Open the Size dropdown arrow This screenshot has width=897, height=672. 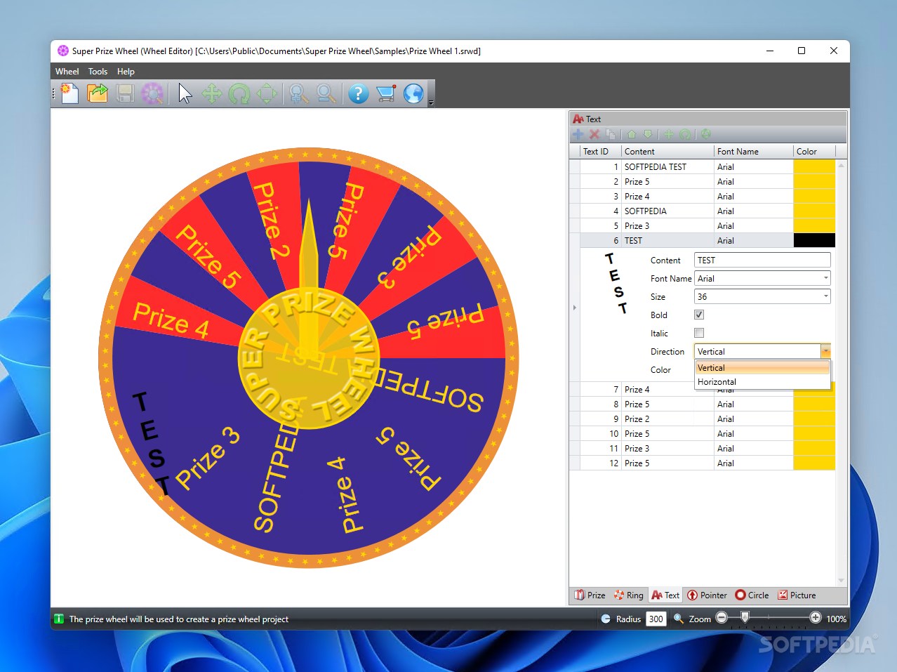825,296
